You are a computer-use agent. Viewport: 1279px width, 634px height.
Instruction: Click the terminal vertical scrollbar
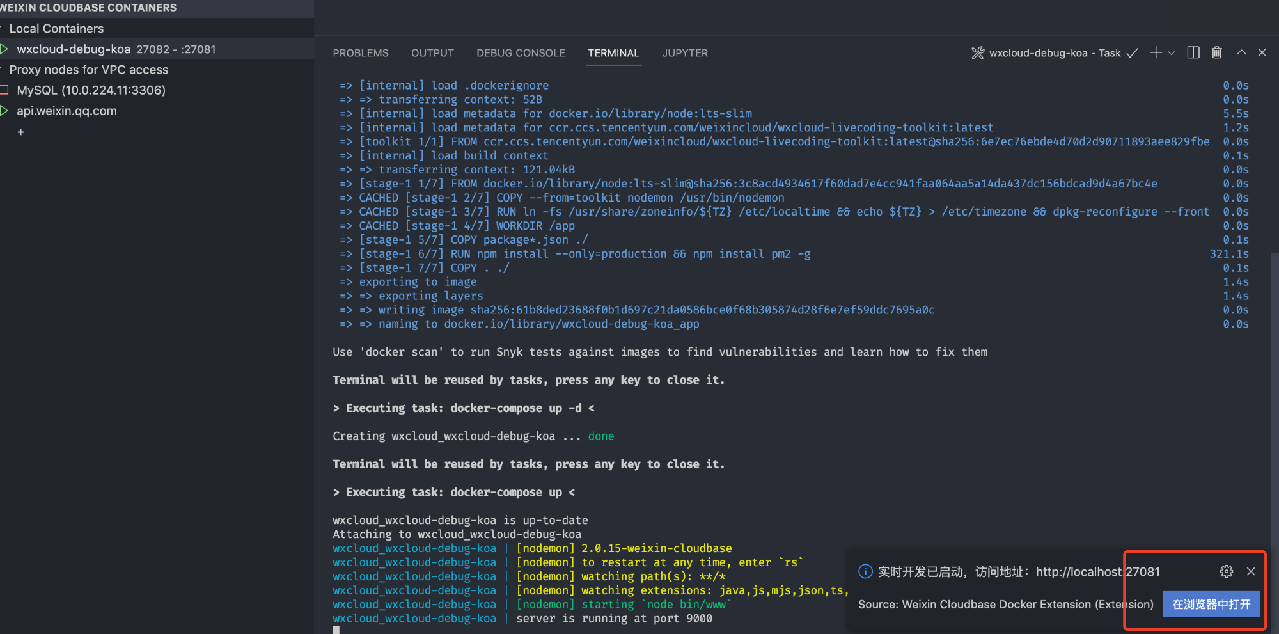tap(1274, 384)
